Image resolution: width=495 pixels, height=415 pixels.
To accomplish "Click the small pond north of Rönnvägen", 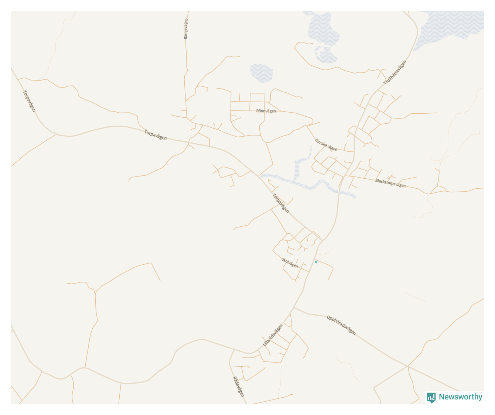I will click(262, 73).
